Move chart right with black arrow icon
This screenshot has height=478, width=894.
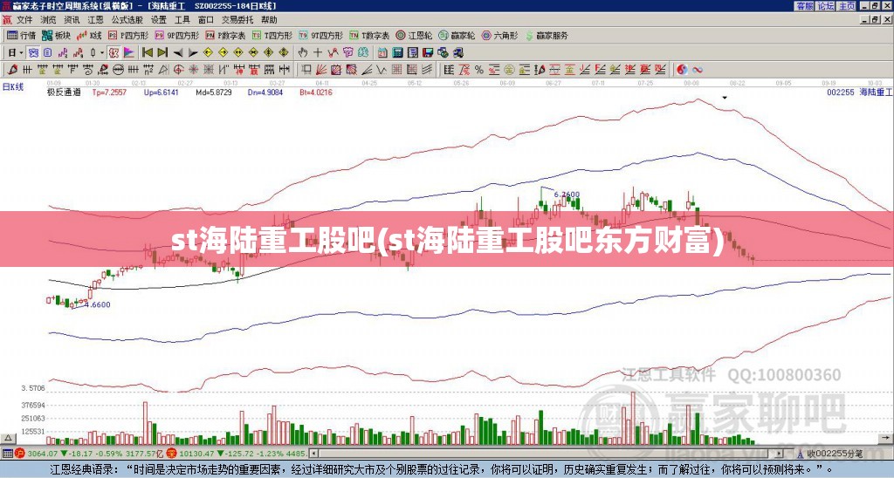point(193,53)
